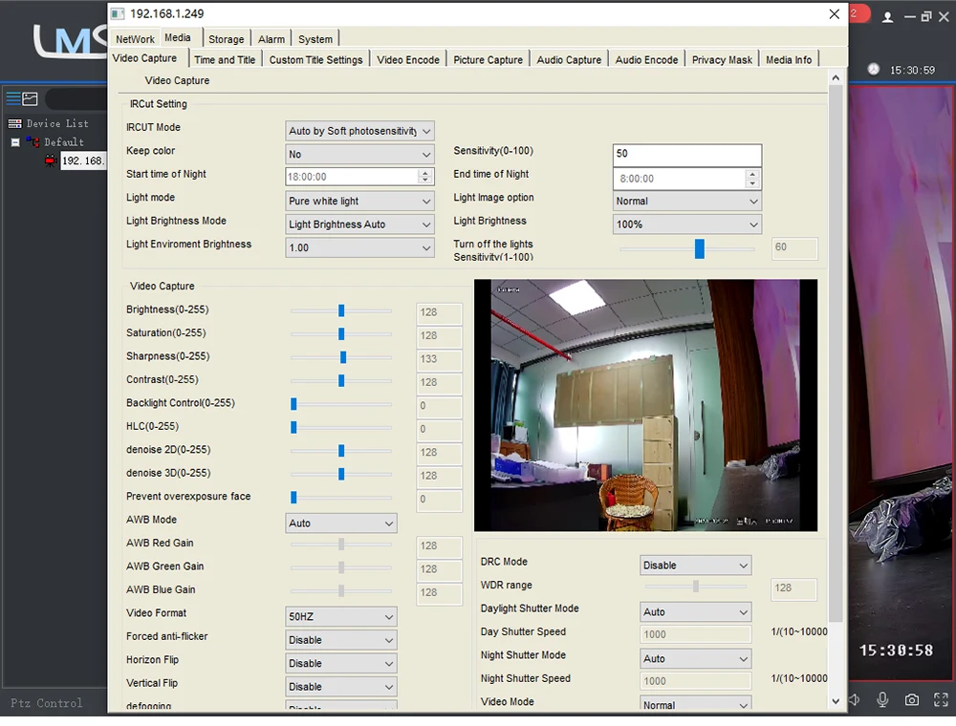
Task: Click the scroll down arrow of settings panel
Action: coord(836,701)
